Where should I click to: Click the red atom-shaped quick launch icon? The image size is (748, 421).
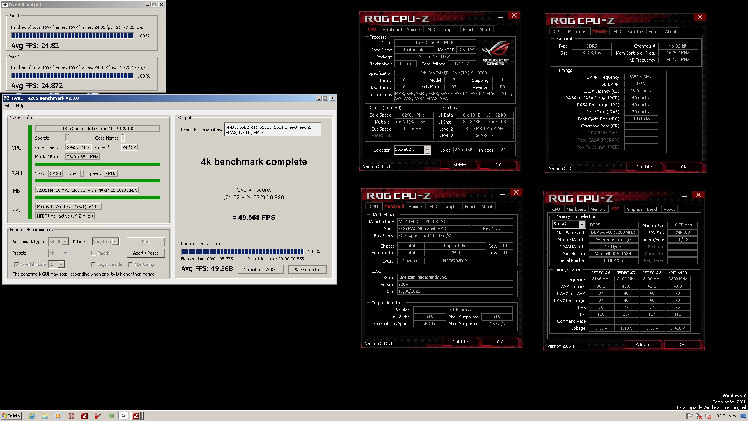tap(71, 416)
